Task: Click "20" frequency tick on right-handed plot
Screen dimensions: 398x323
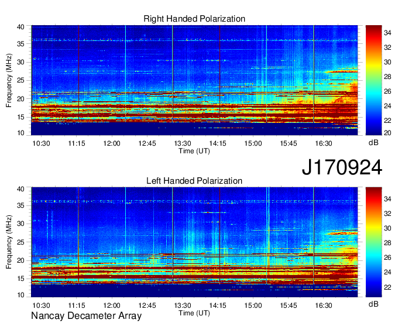Action: [20, 99]
